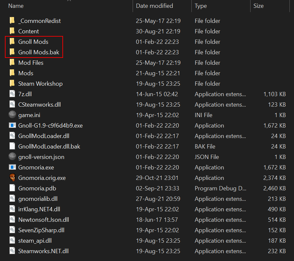Select the Gnoll Mods folder name
Viewport: 294px width, 261px height.
click(33, 42)
